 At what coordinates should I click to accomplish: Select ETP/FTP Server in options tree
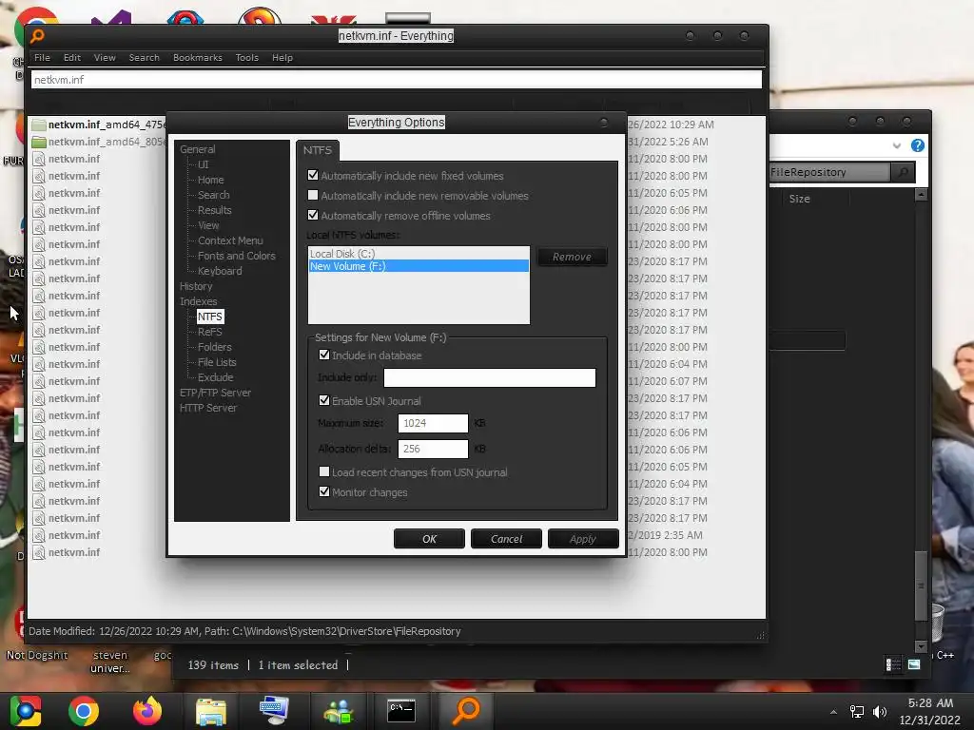[x=215, y=393]
